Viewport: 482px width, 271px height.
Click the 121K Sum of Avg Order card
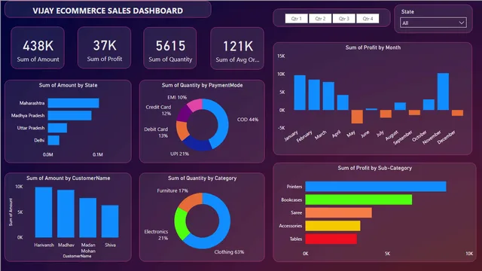pos(237,48)
